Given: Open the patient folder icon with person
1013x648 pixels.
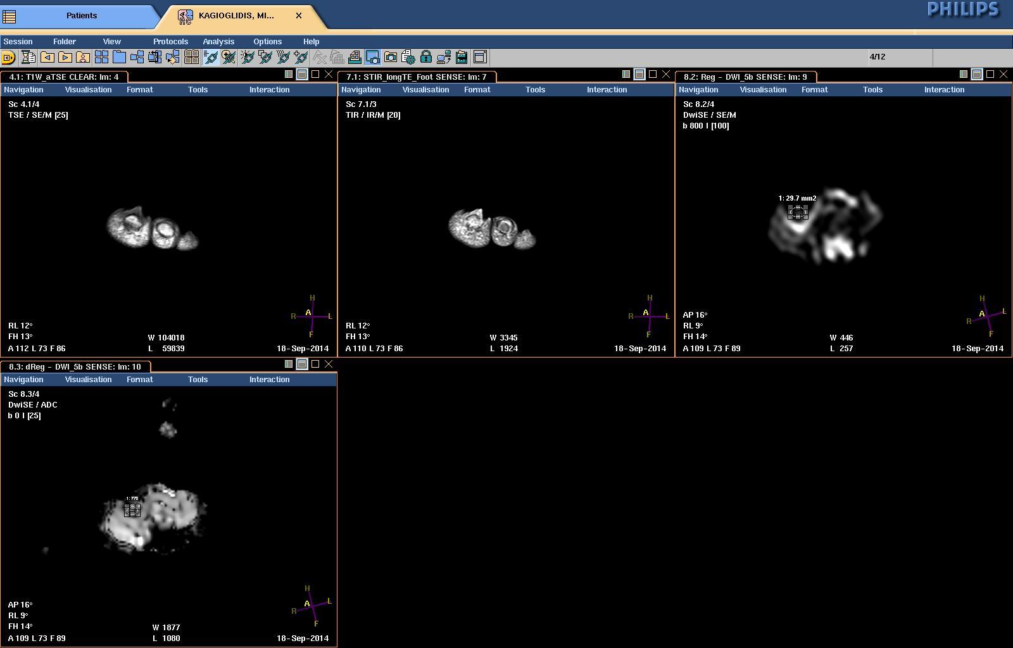Looking at the screenshot, I should pos(82,58).
